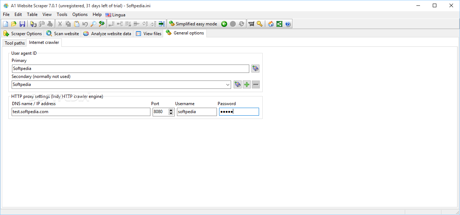Viewport: 460px width, 215px height.
Task: Select the General options tab
Action: click(x=185, y=33)
